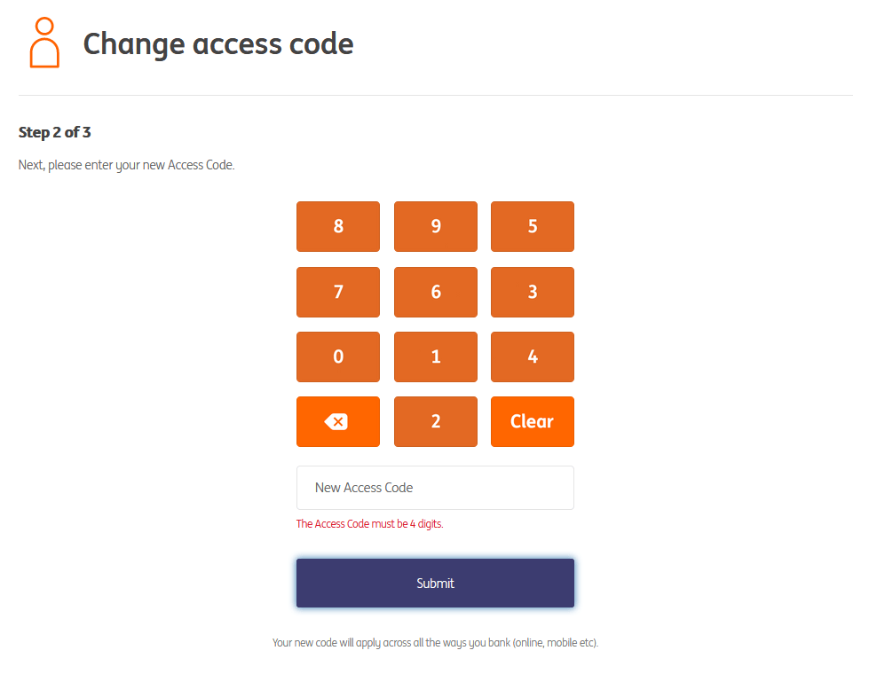
Task: Hit the 0 keypad button
Action: pyautogui.click(x=337, y=357)
